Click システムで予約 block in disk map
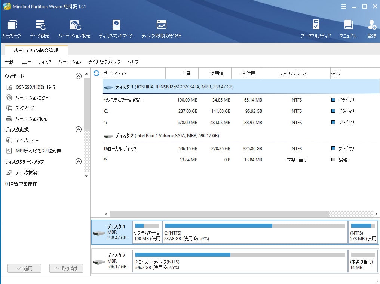The height and width of the screenshot is (284, 380). pos(147,232)
